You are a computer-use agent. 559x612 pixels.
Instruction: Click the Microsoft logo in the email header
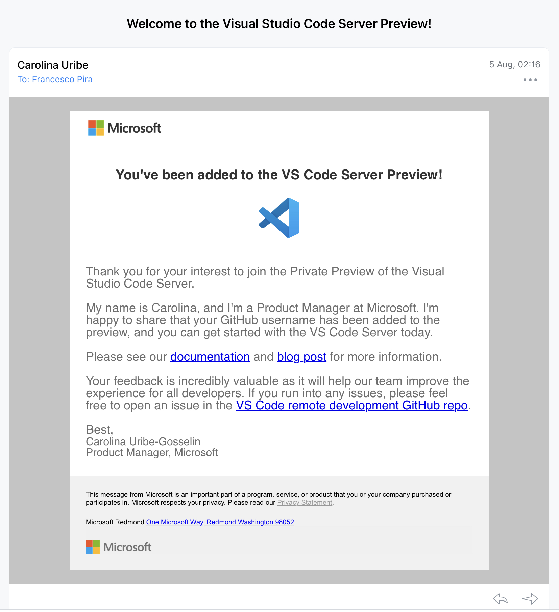click(x=124, y=128)
